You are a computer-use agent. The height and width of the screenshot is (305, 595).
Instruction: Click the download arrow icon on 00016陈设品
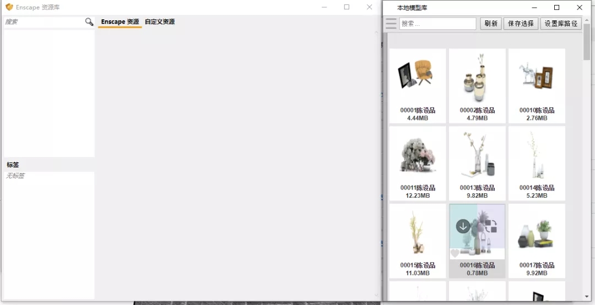point(463,226)
